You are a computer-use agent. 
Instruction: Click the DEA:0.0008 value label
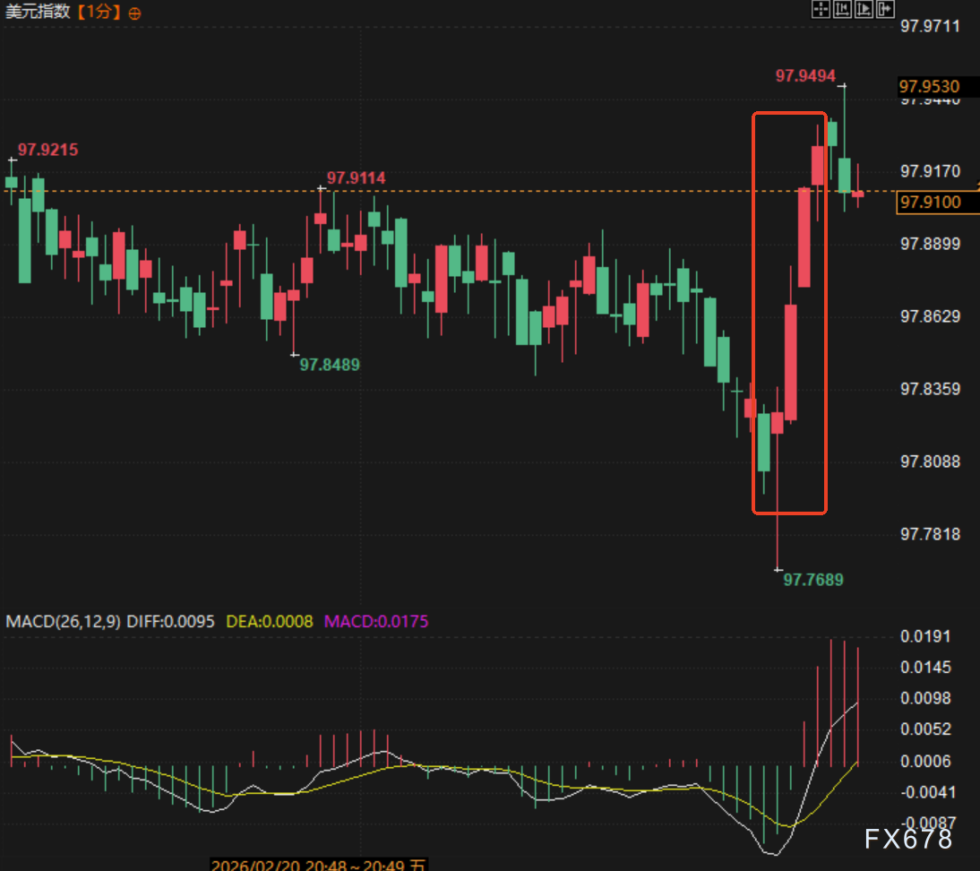pyautogui.click(x=270, y=622)
